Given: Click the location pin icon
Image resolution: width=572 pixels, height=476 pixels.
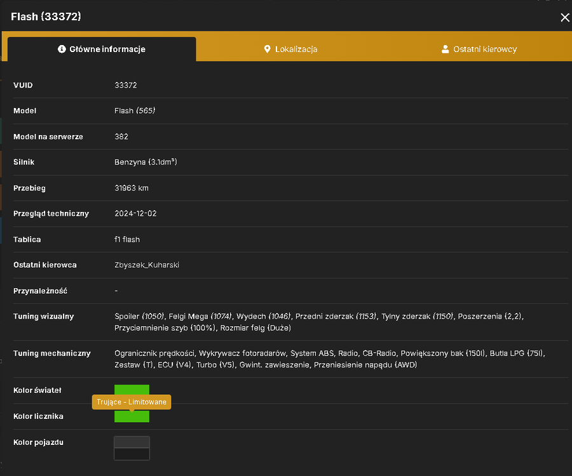Looking at the screenshot, I should point(267,49).
